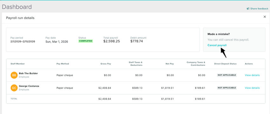The width and height of the screenshot is (270, 114).
Task: Click George Costanza's company taxes $189.61
Action: click(x=200, y=88)
